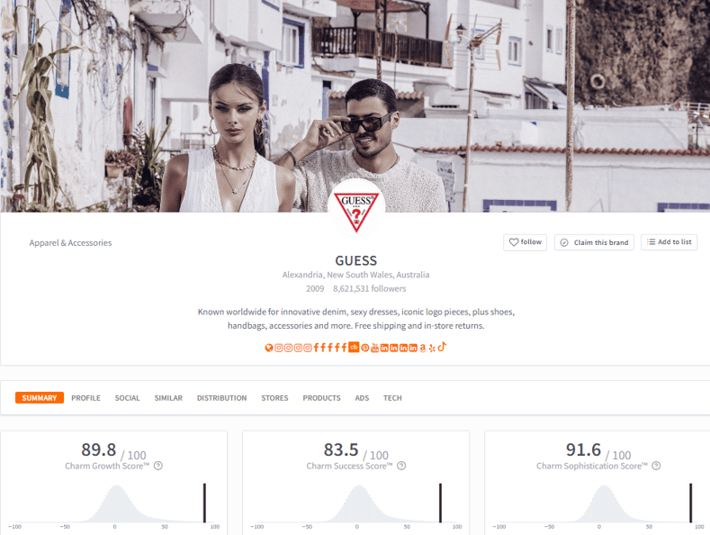Open the Add to list menu
Screen dimensions: 710x535
coord(669,242)
